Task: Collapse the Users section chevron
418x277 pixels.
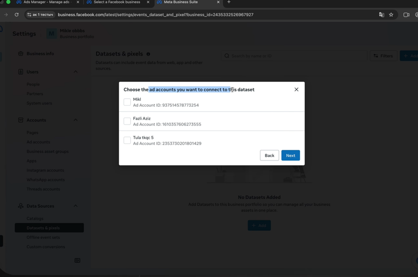Action: click(76, 72)
